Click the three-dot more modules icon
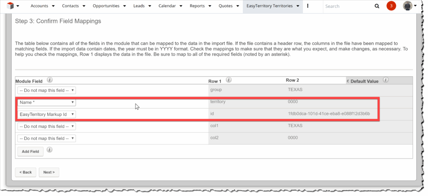Image resolution: width=428 pixels, height=196 pixels. (x=308, y=6)
